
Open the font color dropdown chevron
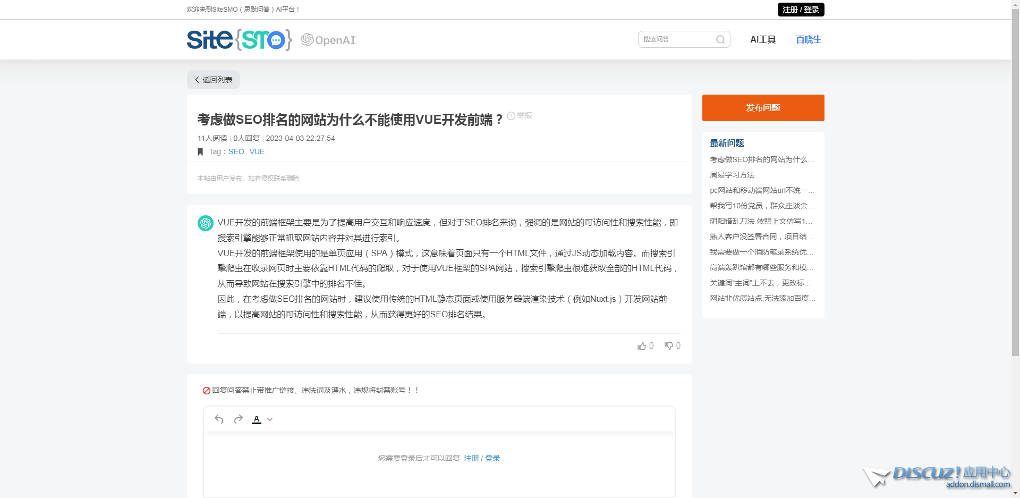click(x=270, y=419)
